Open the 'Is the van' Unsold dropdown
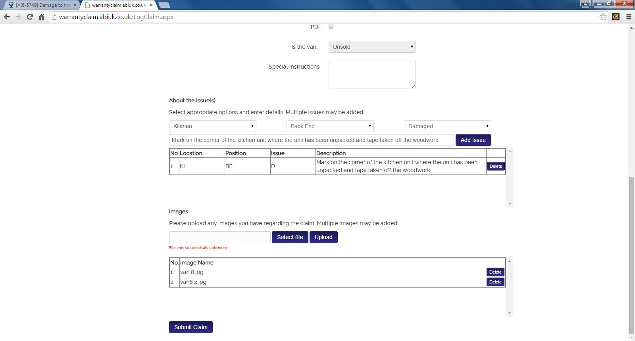This screenshot has width=635, height=341. pos(372,47)
